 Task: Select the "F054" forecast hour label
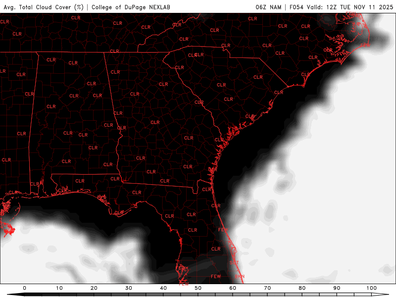(297, 7)
